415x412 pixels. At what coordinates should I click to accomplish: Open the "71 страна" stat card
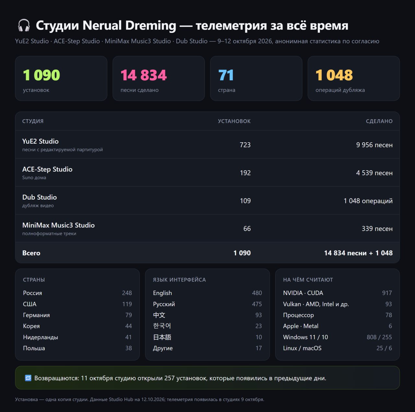tap(256, 78)
